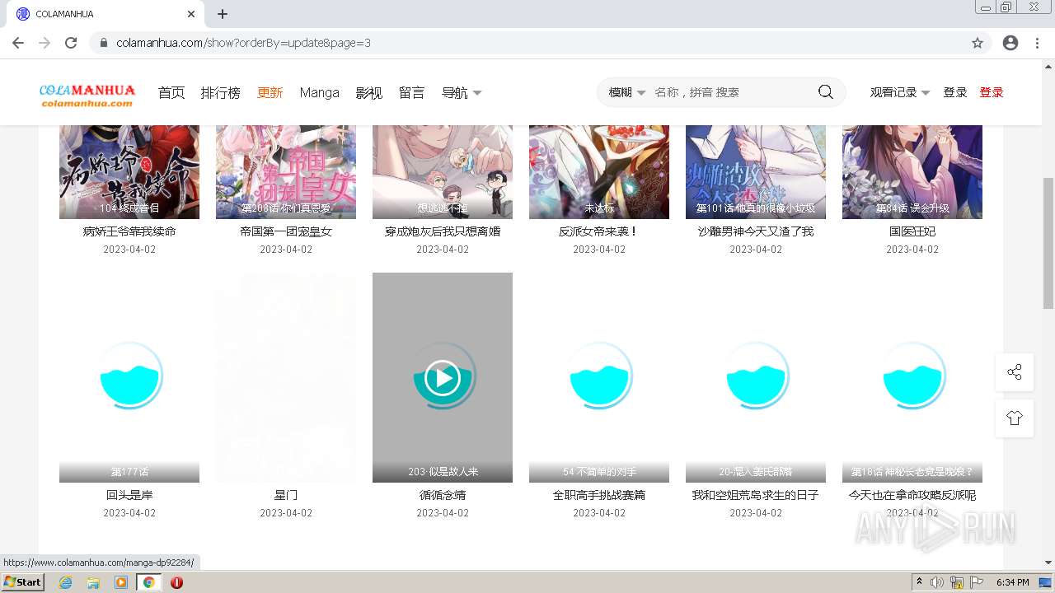Click the 星门 cover thumbnail
The image size is (1055, 593).
coord(286,377)
